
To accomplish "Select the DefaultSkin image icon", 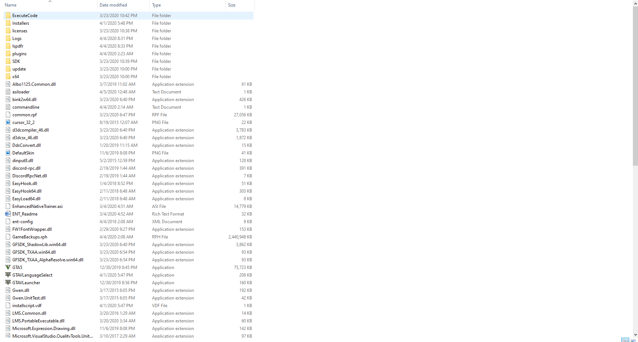I will point(8,153).
